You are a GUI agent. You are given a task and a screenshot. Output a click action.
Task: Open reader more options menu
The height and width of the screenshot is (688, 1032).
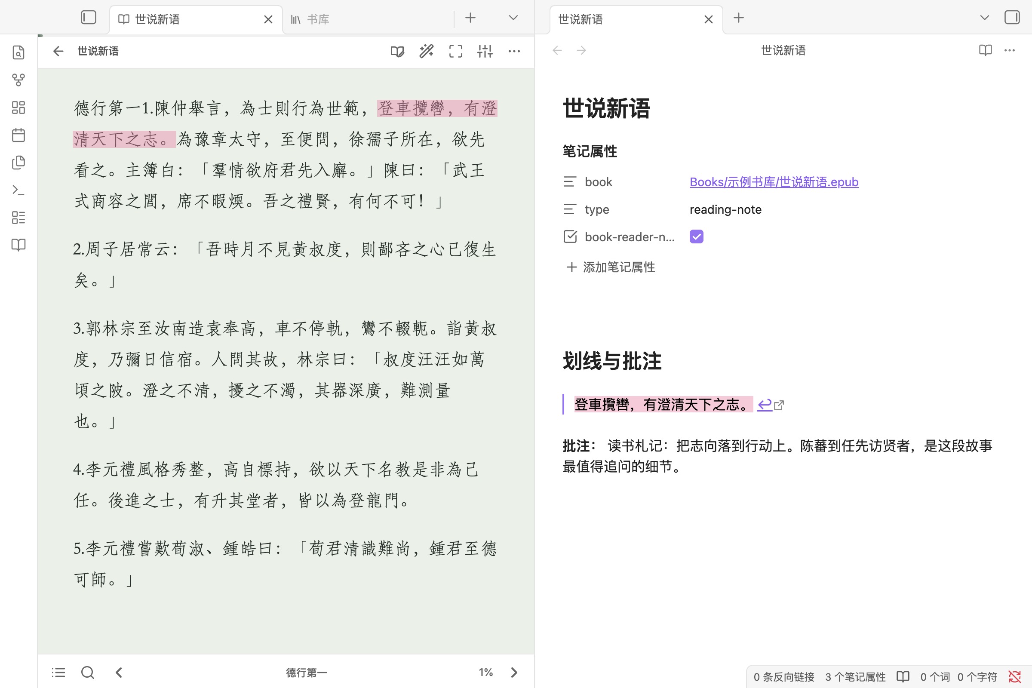[514, 51]
